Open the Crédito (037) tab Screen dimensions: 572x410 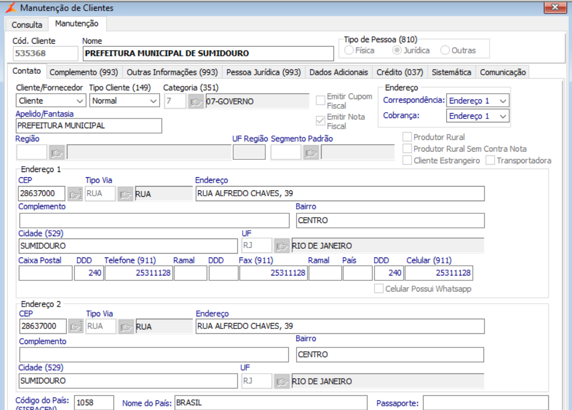coord(400,72)
